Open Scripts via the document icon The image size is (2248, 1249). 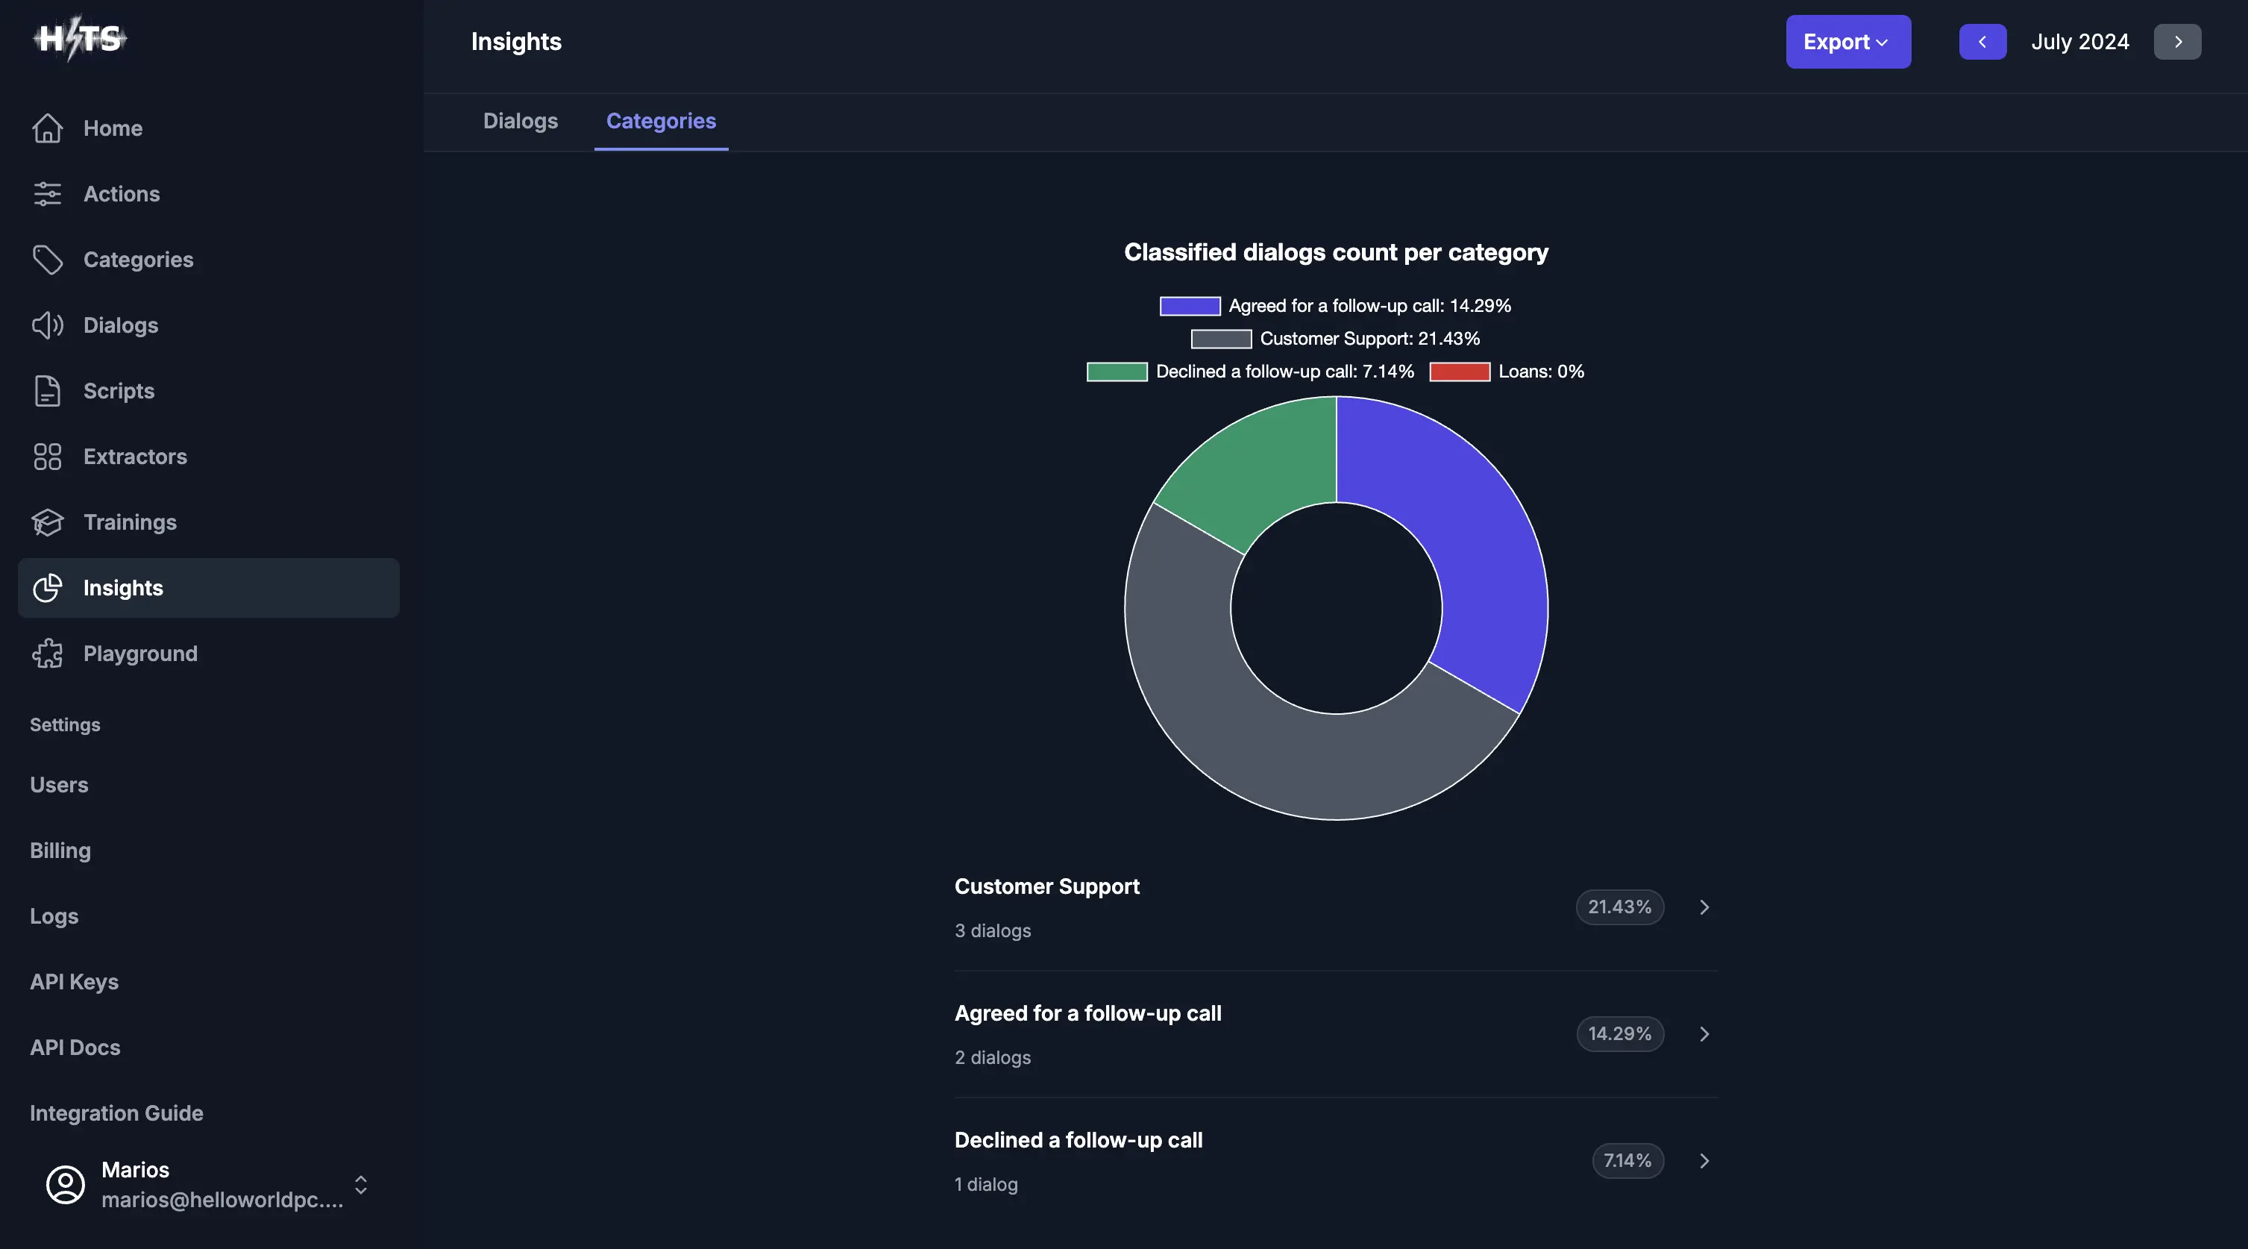47,391
